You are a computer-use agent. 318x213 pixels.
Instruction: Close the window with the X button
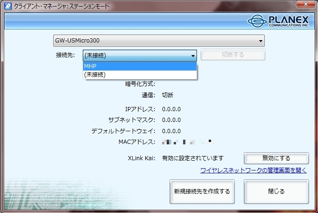pos(306,4)
